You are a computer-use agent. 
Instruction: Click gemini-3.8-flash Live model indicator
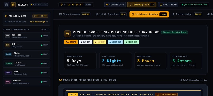(195, 4)
